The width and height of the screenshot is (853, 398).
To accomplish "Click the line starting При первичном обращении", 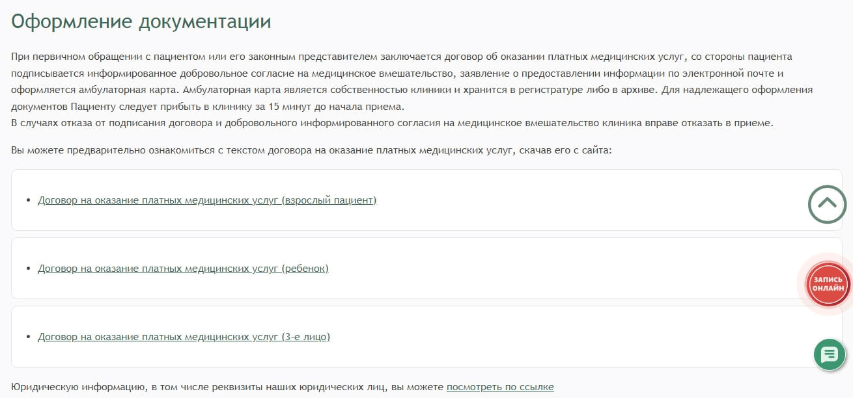I will [402, 57].
